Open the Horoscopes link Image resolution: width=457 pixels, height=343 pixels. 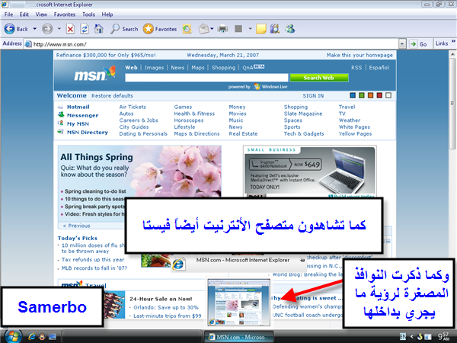coord(189,120)
